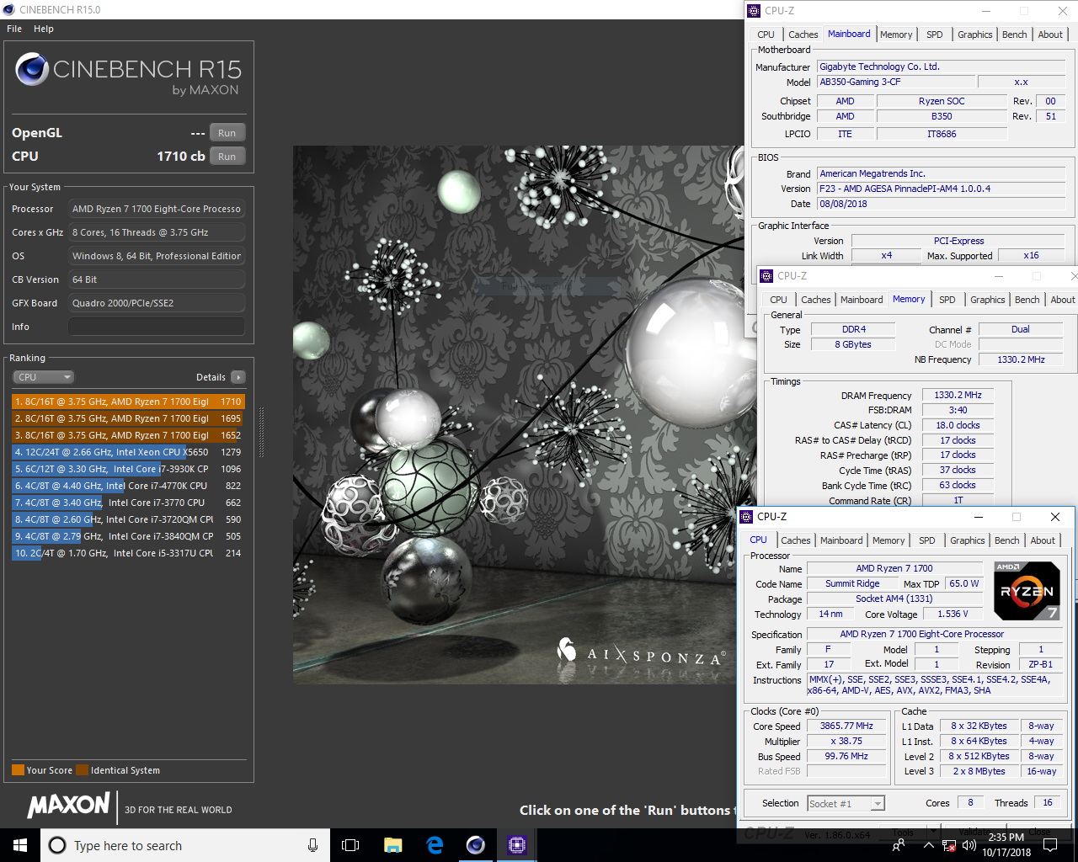This screenshot has width=1078, height=862.
Task: Open CPU tab in Memory CPU-Z window
Action: 778,300
